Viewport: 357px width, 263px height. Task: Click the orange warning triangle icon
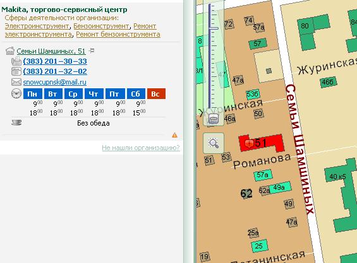[174, 135]
